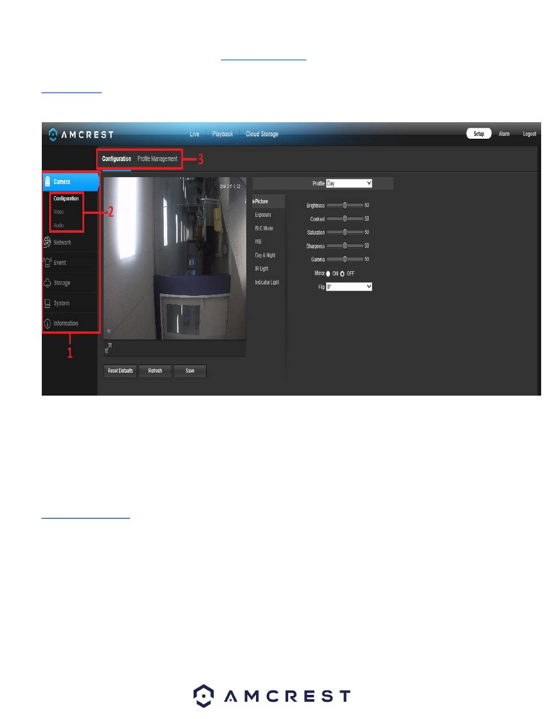
Task: Set Mirror to OFF
Action: point(342,273)
